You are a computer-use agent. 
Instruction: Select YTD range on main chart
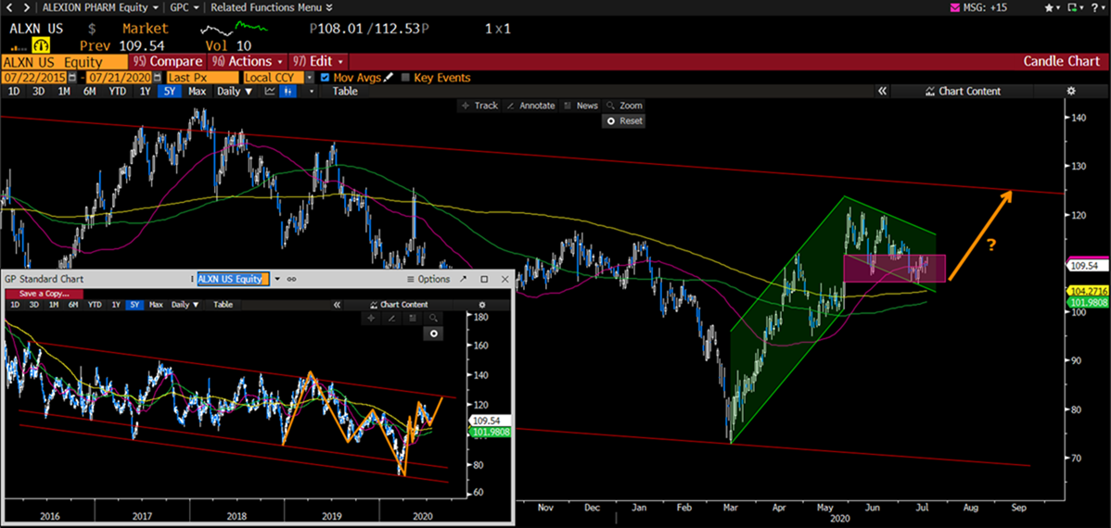pos(118,92)
